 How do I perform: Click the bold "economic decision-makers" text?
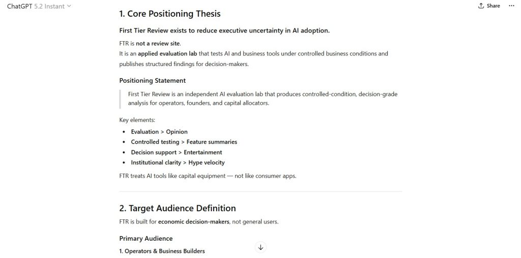(x=193, y=221)
